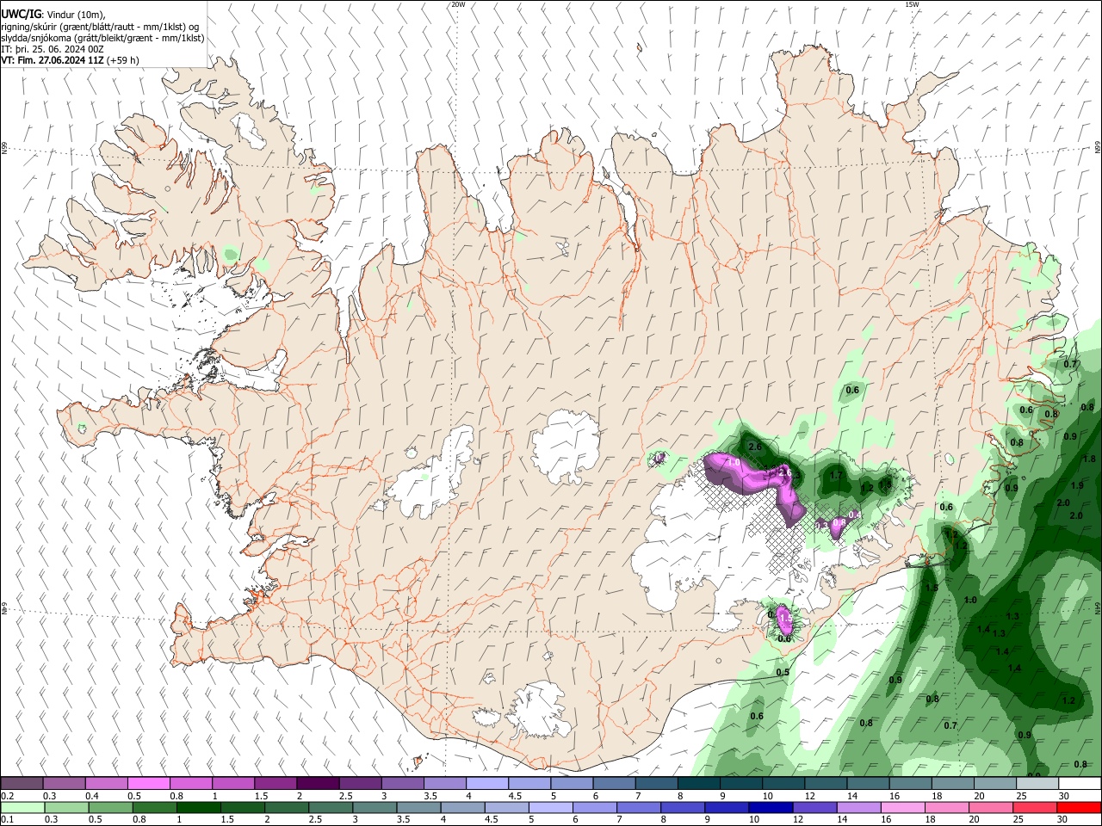1102x826 pixels.
Task: Click the palest green 0.1 swatch, lower row
Action: click(x=22, y=807)
